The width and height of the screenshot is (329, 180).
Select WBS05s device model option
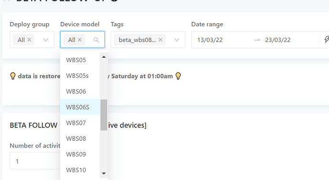click(80, 75)
